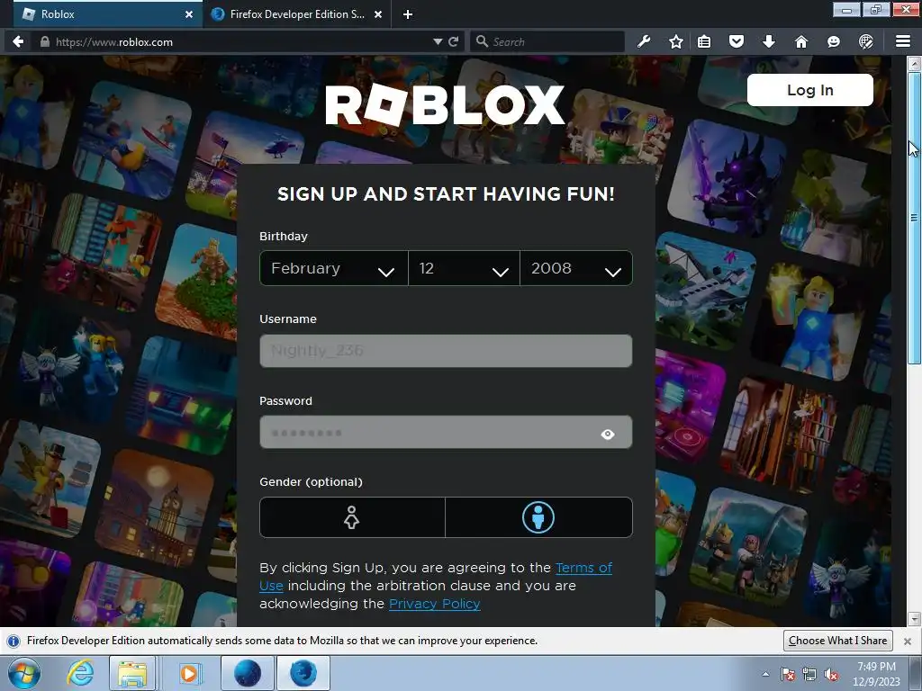Click the Action Center flag icon
The image size is (922, 691).
(787, 674)
